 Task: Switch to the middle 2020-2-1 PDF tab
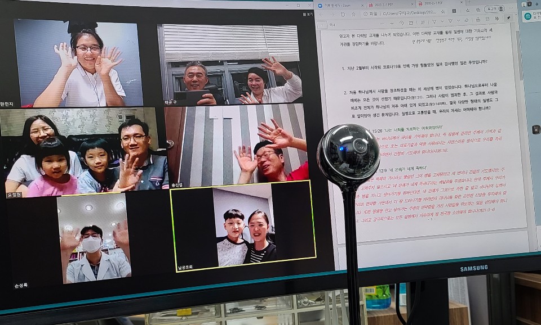390,5
